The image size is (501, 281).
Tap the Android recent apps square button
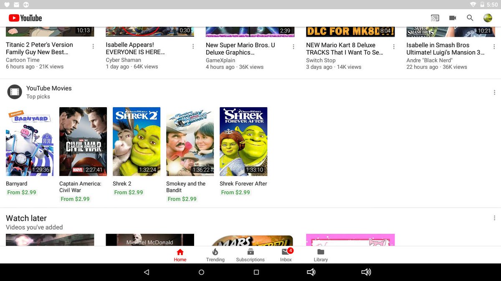pos(256,272)
